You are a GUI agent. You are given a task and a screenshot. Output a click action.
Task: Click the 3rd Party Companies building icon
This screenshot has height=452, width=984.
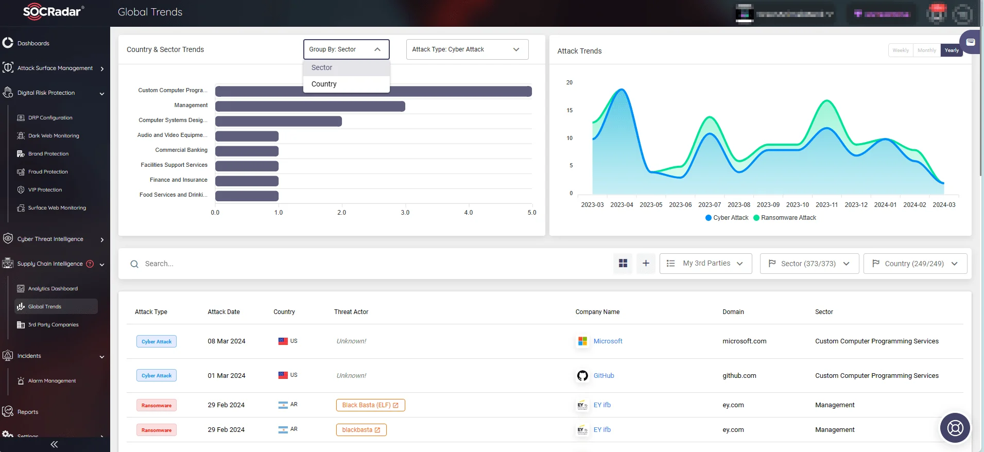click(x=21, y=325)
